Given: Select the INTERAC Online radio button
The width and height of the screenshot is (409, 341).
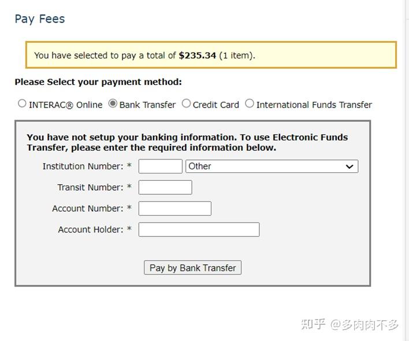Looking at the screenshot, I should (x=23, y=104).
